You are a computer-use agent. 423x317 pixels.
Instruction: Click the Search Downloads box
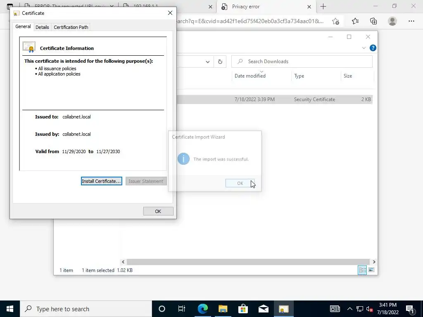pyautogui.click(x=302, y=62)
